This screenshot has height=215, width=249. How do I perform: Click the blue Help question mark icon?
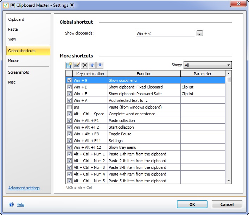11,204
